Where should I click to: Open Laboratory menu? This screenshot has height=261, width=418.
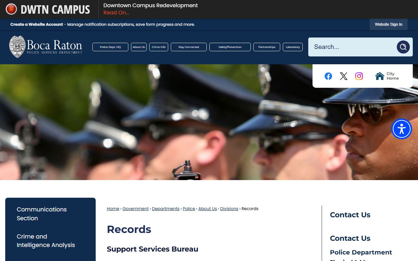[x=293, y=47]
